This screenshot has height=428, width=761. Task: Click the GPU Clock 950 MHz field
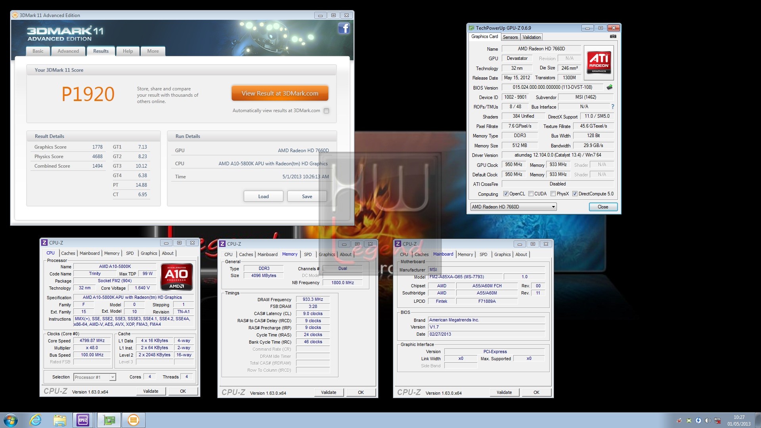[x=514, y=164]
